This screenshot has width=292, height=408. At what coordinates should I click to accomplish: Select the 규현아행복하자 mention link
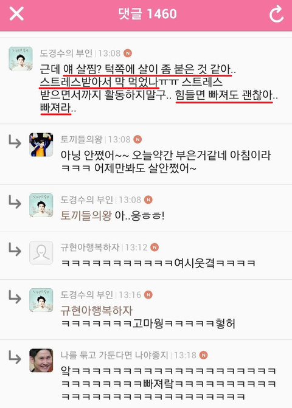coord(97,311)
